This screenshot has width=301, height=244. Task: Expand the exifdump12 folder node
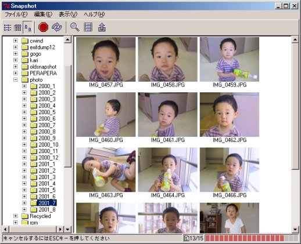[16, 47]
